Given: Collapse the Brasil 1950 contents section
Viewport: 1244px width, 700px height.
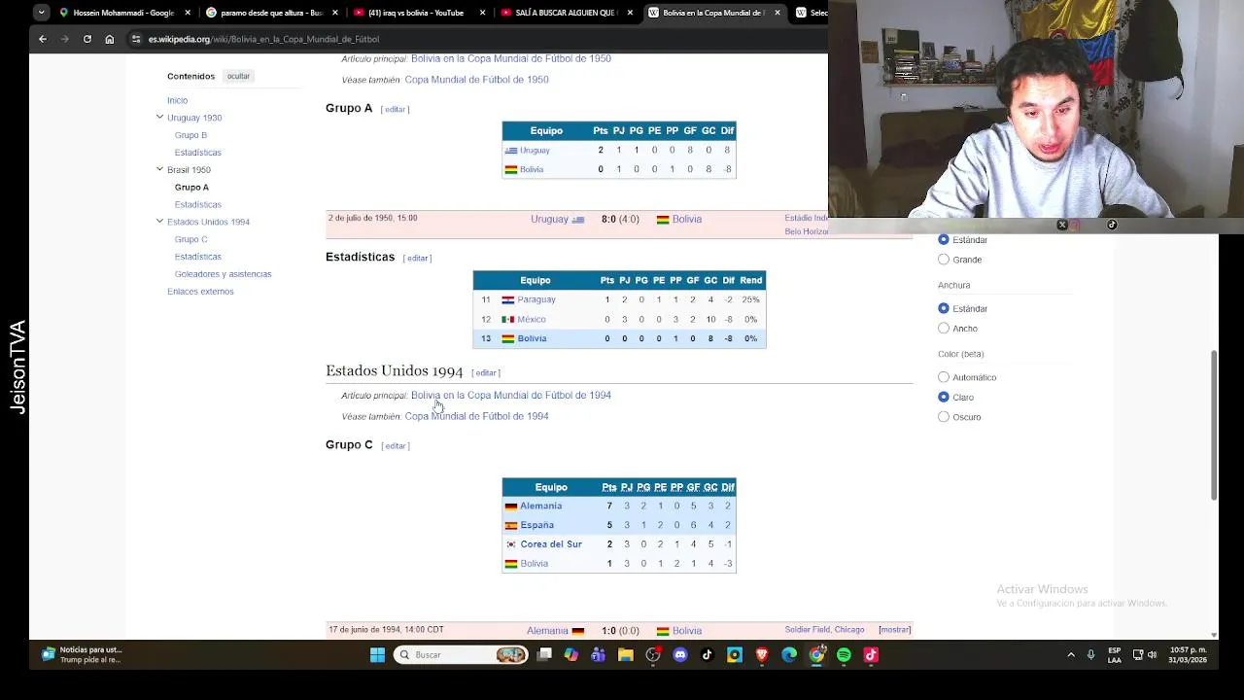Looking at the screenshot, I should pyautogui.click(x=159, y=169).
